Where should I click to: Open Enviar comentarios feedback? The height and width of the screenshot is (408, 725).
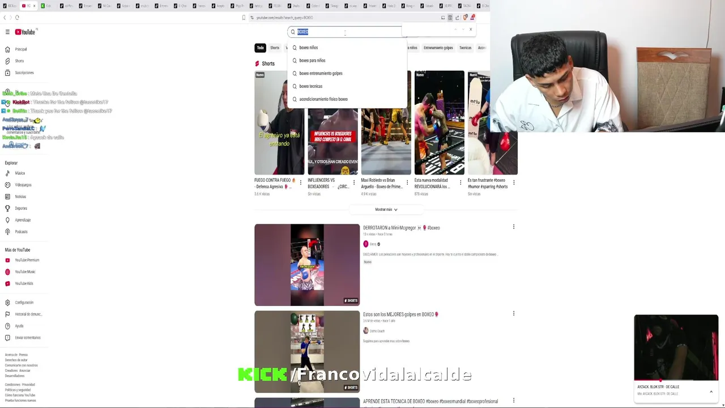coord(23,338)
